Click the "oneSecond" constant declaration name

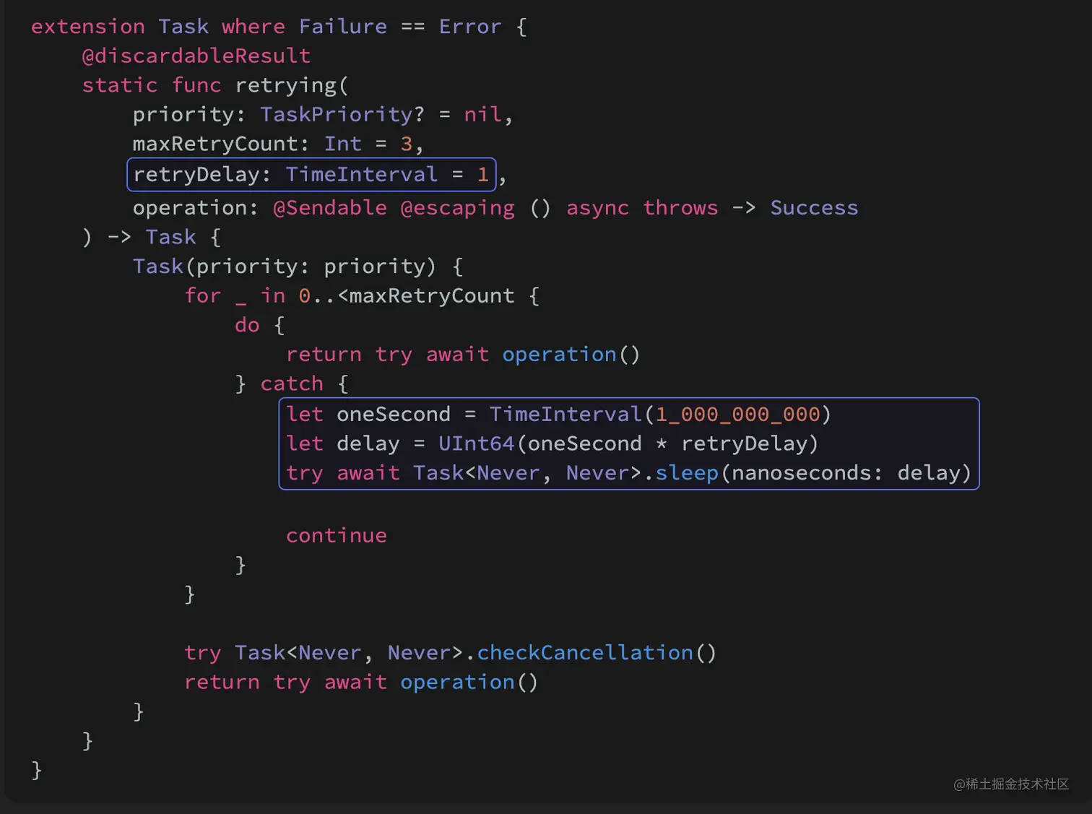pos(394,414)
